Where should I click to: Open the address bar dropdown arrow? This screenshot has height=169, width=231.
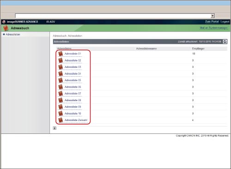[213, 16]
